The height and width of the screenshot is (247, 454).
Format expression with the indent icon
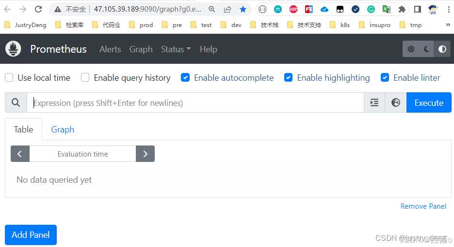pos(374,102)
